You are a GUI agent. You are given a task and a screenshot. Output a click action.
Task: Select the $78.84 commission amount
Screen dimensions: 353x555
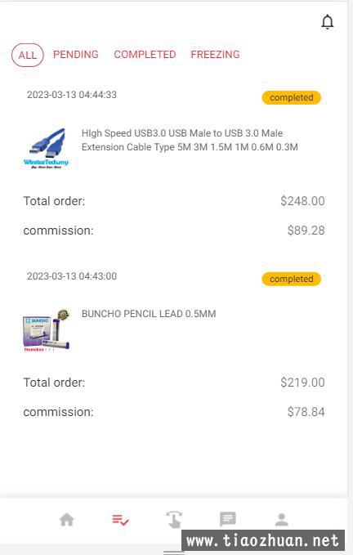306,412
